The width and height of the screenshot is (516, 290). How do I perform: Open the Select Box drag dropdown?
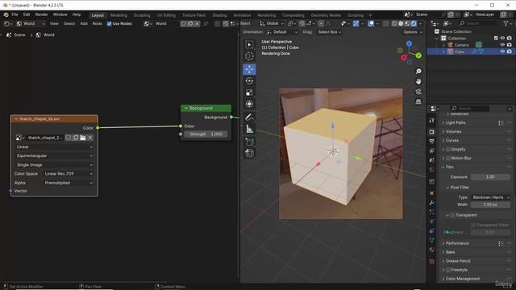330,32
